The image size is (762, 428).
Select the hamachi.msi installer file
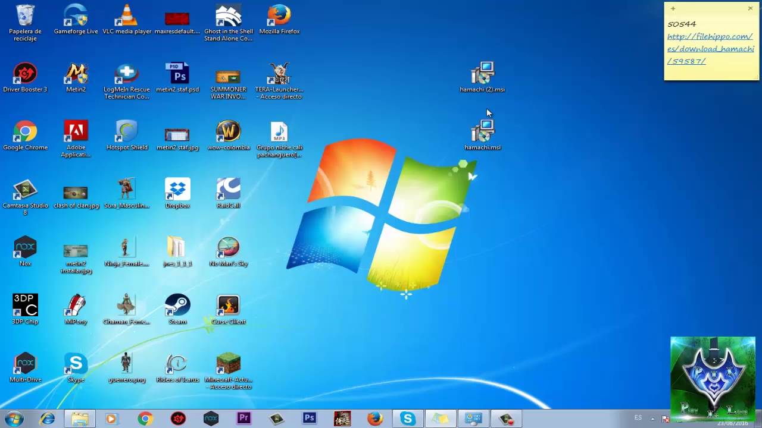(x=482, y=136)
